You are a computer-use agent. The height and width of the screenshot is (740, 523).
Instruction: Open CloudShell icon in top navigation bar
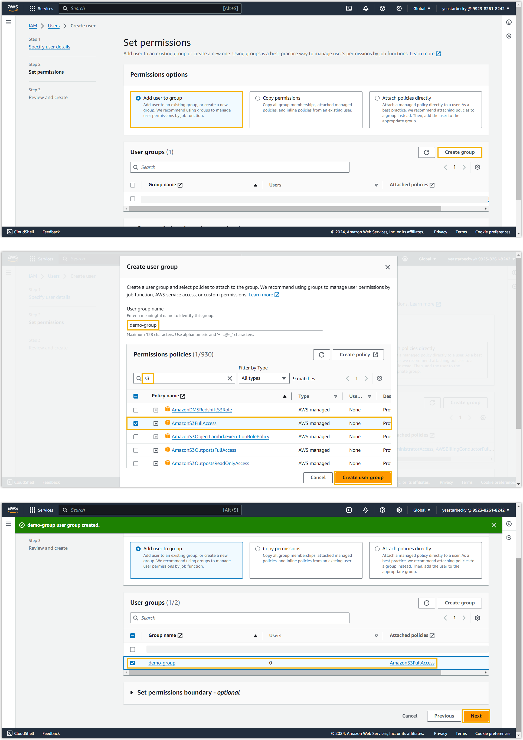(349, 8)
